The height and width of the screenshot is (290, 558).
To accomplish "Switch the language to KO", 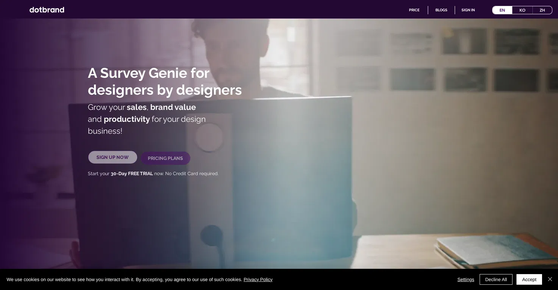I will tap(522, 10).
